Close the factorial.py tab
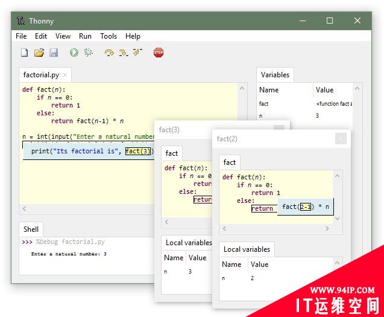This screenshot has width=384, height=317. tap(65, 75)
